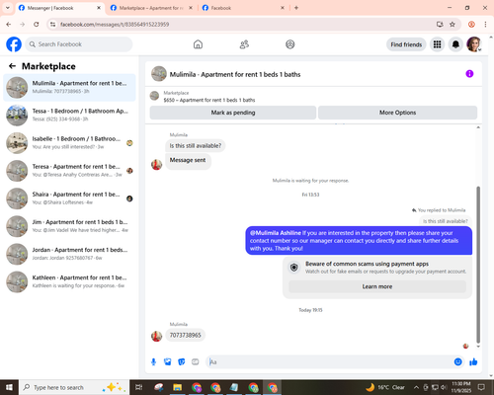Open conversation info purple icon
This screenshot has width=494, height=395.
tap(469, 74)
